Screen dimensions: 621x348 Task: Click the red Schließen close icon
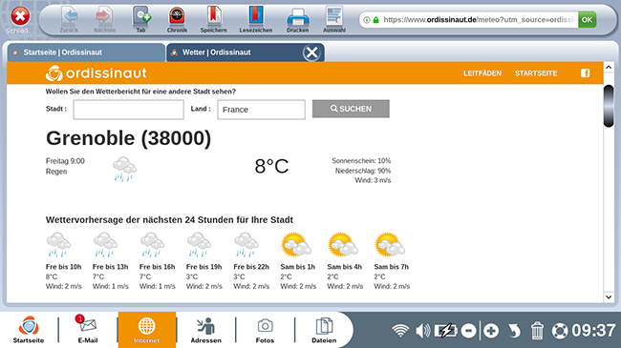click(x=20, y=16)
